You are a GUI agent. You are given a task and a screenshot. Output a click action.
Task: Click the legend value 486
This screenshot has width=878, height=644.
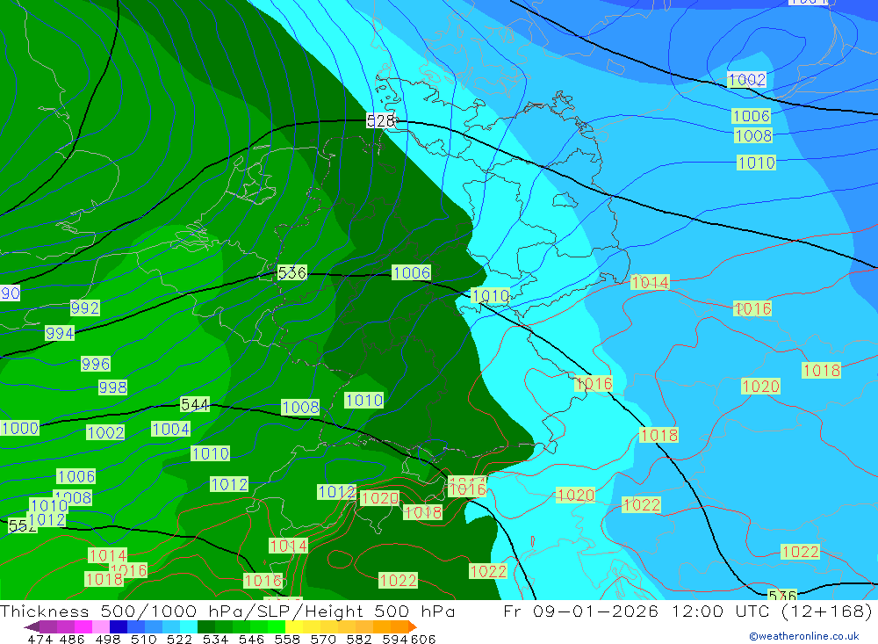pyautogui.click(x=72, y=639)
